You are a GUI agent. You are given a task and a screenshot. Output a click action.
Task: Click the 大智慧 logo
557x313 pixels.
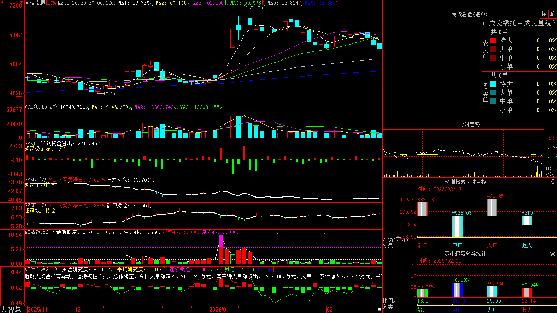click(11, 310)
